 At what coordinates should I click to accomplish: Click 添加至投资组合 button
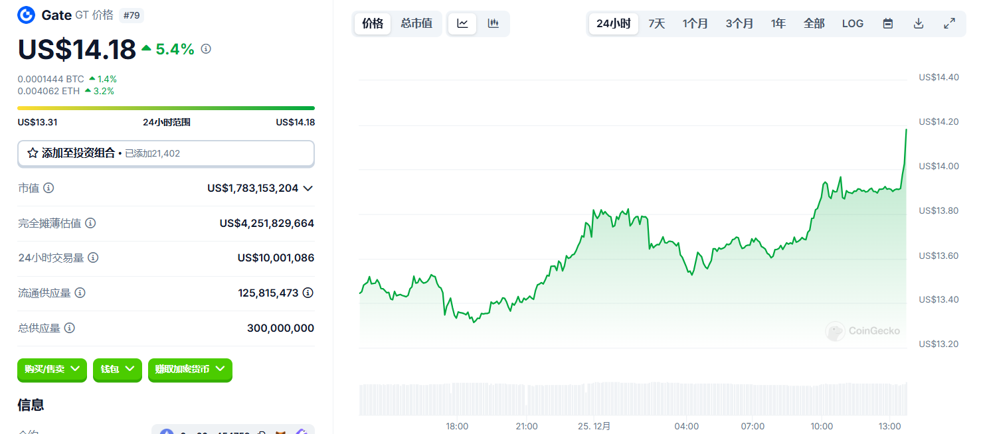tap(165, 153)
